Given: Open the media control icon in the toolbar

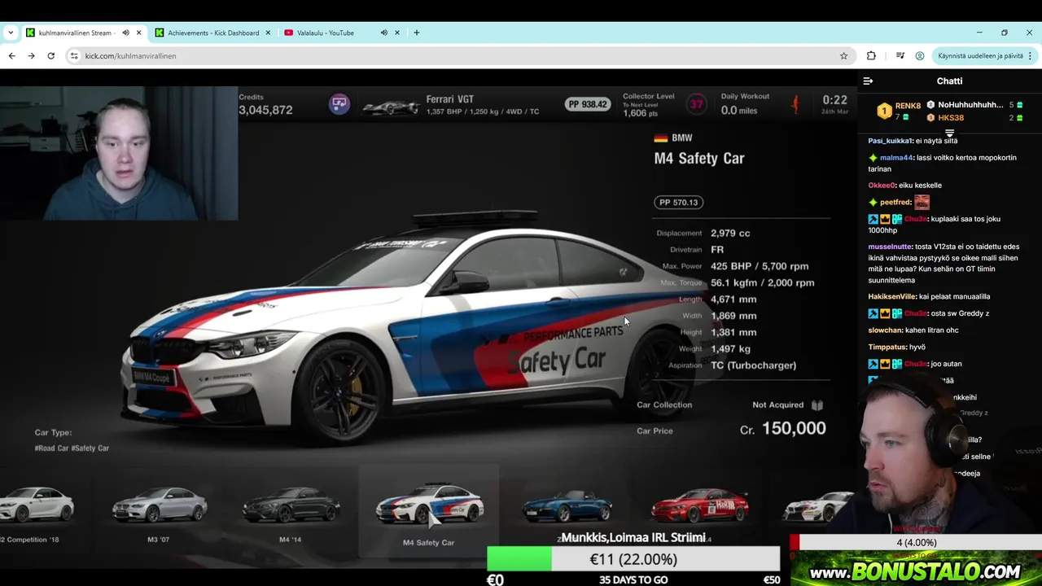Looking at the screenshot, I should pyautogui.click(x=900, y=55).
